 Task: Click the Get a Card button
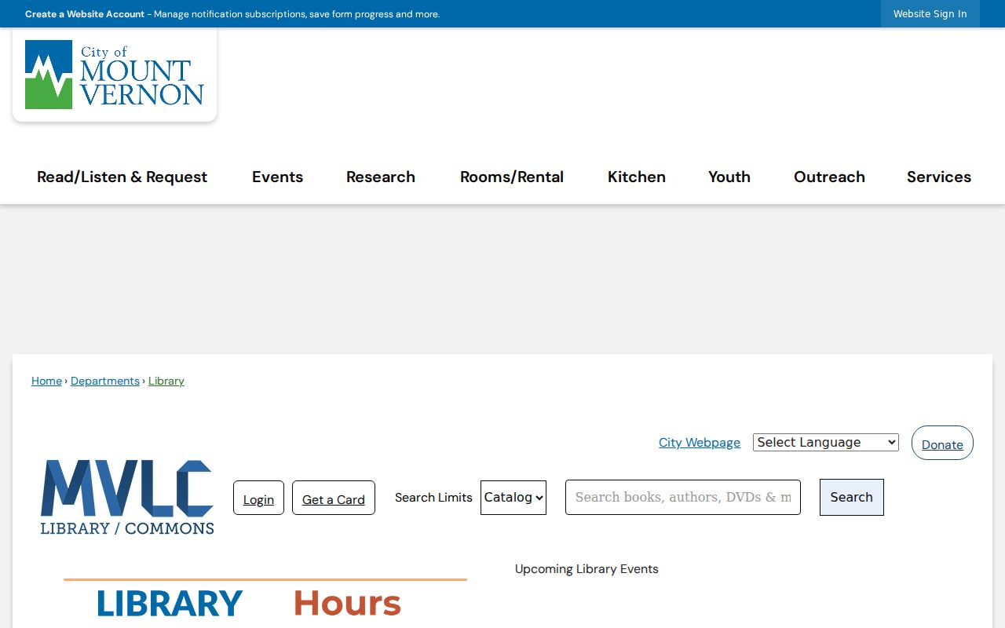[x=334, y=498]
